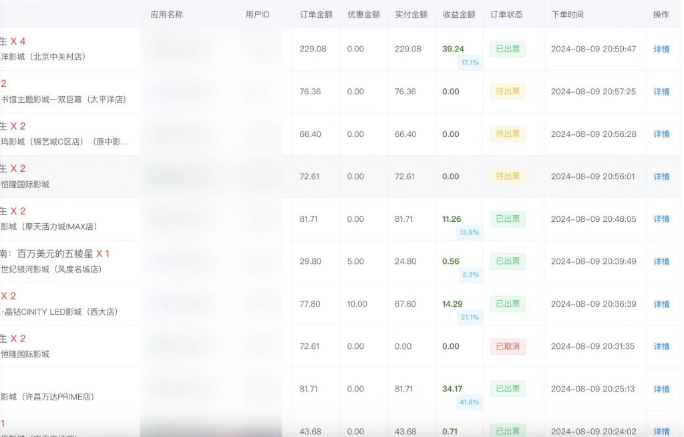The width and height of the screenshot is (684, 437).
Task: Click the 下单时间 column header
Action: click(568, 14)
